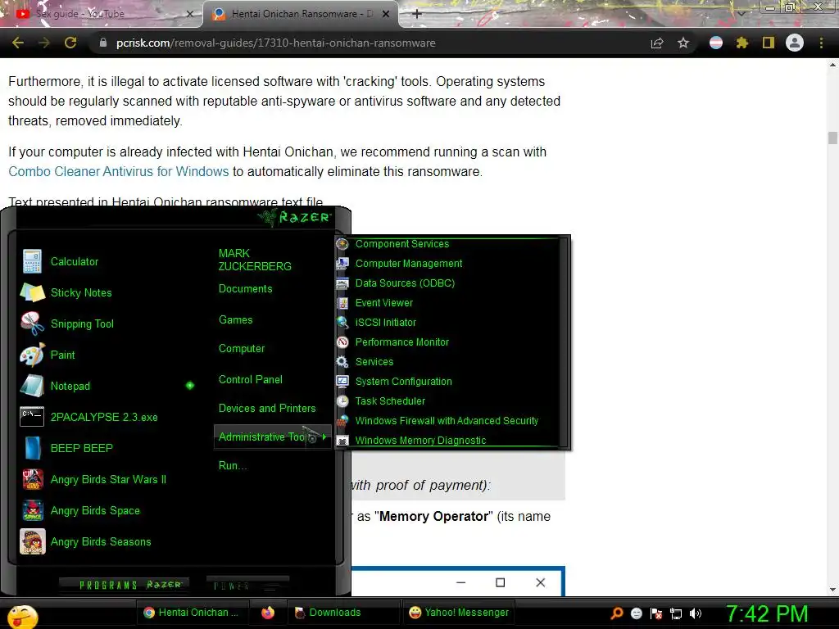This screenshot has height=629, width=839.
Task: Click the page vertical scrollbar thumb
Action: [x=832, y=138]
